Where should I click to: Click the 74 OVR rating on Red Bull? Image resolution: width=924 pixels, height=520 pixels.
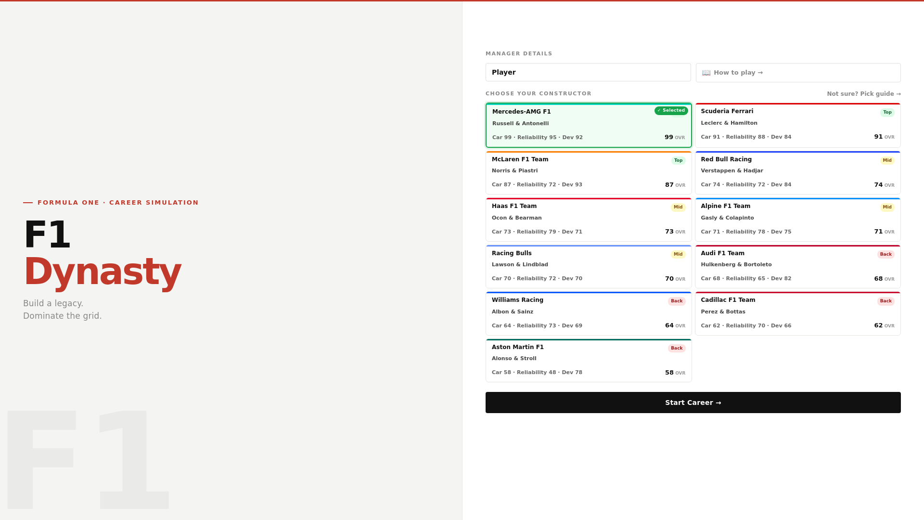(x=884, y=185)
